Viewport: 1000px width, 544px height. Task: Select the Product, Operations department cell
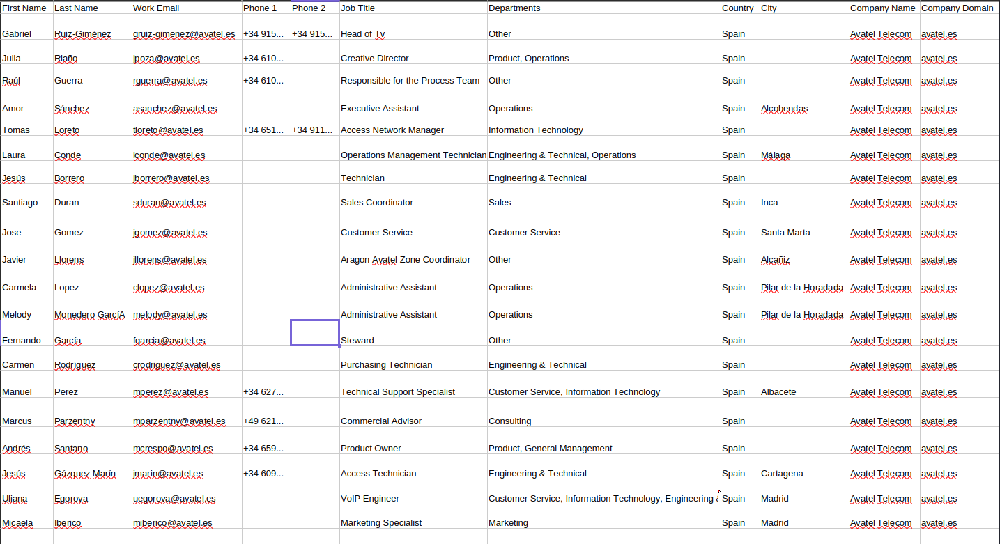coord(604,52)
